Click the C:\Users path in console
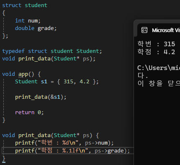180x165 pixels. coord(159,68)
